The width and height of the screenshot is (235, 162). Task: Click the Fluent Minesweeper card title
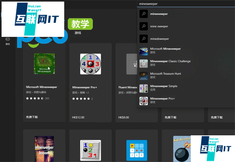pos(128,87)
